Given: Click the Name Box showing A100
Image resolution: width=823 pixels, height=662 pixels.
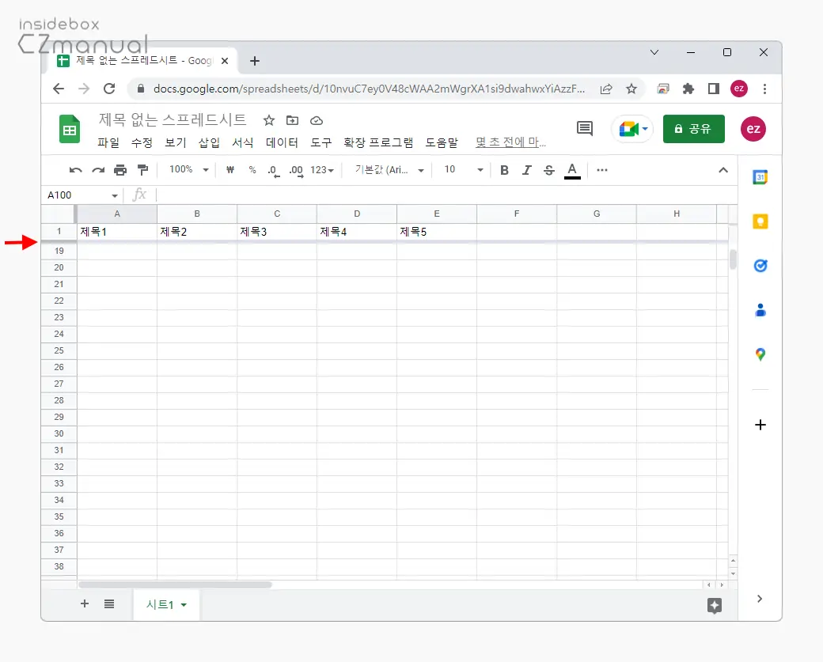Looking at the screenshot, I should 75,195.
